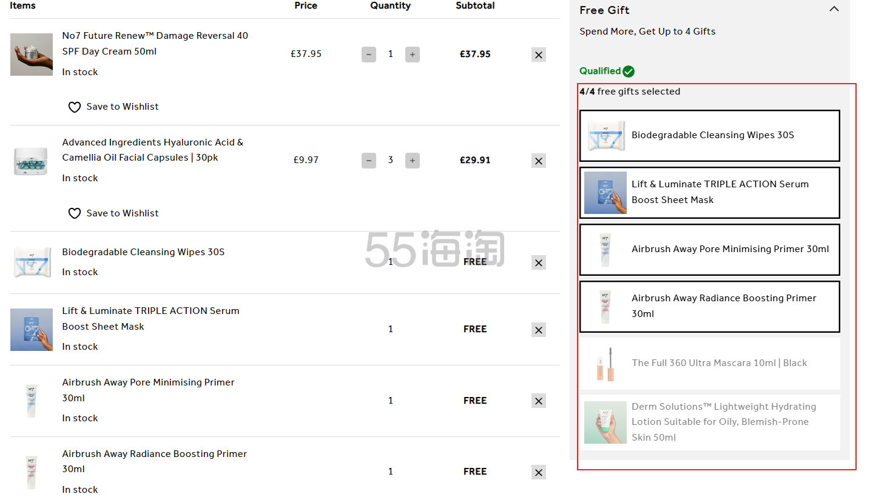Remove free Biodegradable Cleansing Wipes from basket

(x=538, y=262)
